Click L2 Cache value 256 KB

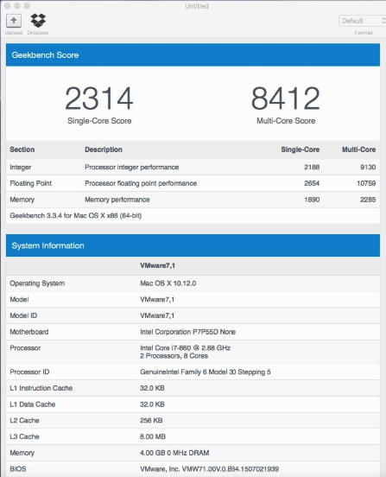click(151, 421)
